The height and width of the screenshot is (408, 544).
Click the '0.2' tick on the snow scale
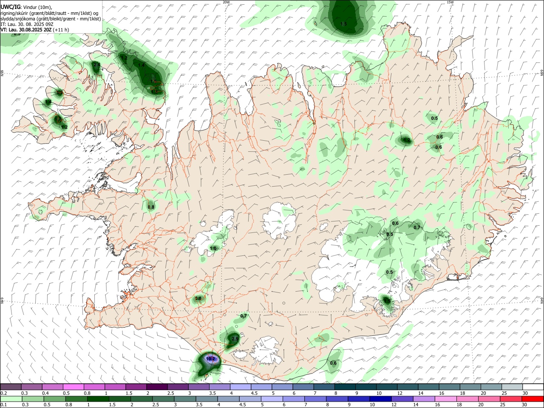click(x=3, y=393)
